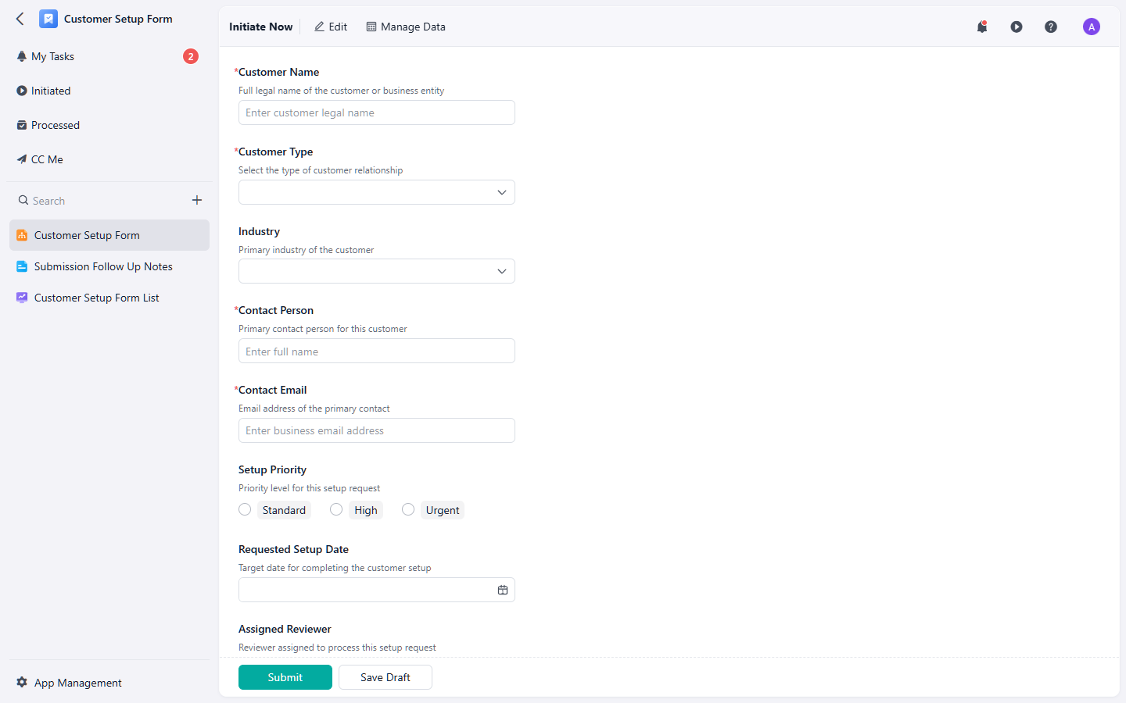Open the notifications bell icon

tap(982, 27)
